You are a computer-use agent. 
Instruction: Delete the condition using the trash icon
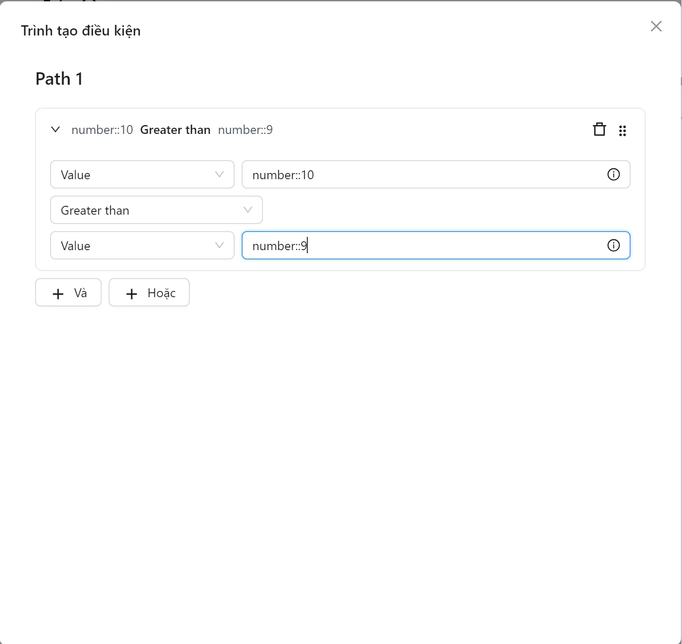click(x=600, y=129)
